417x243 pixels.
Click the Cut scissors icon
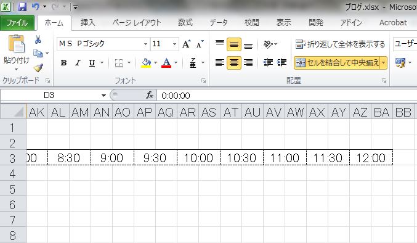point(38,40)
